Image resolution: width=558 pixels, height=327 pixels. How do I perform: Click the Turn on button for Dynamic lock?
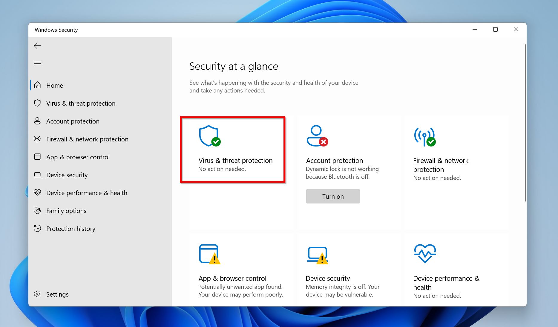[x=333, y=196]
